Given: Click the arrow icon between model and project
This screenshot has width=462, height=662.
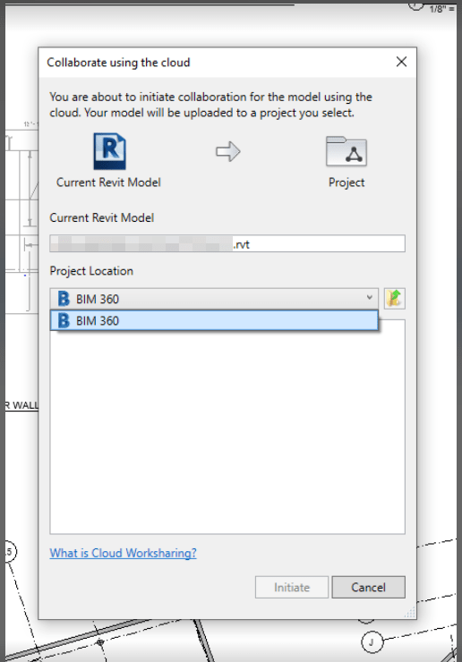Looking at the screenshot, I should coord(227,151).
